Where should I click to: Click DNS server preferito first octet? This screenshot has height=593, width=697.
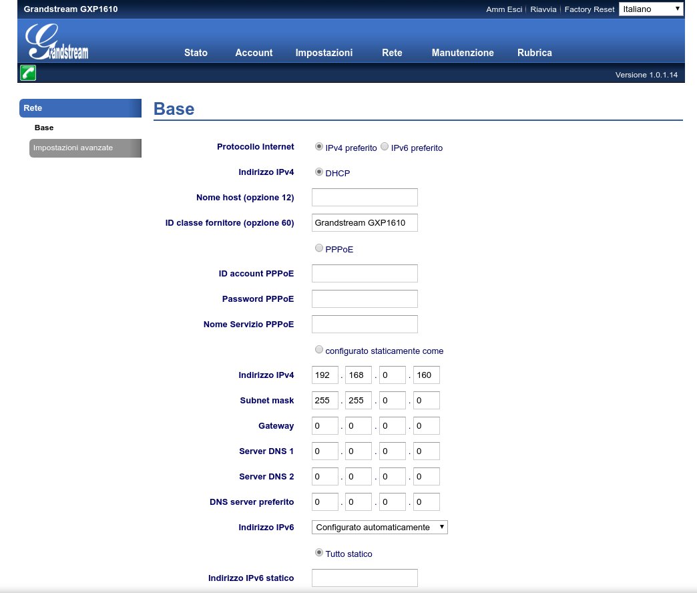point(325,502)
